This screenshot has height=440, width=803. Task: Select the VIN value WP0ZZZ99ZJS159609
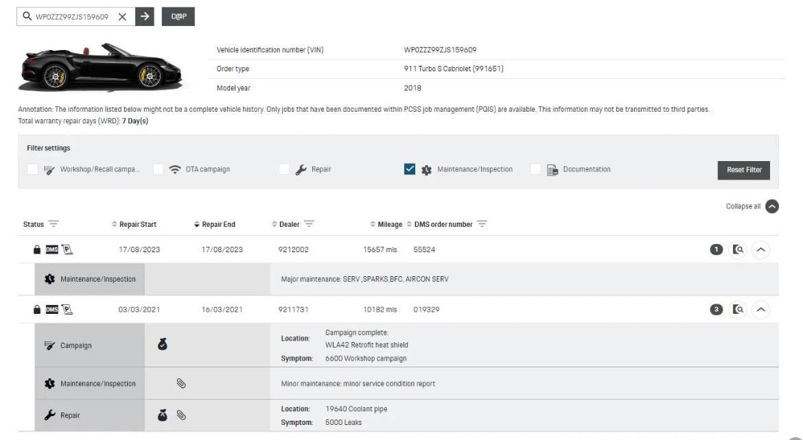point(440,49)
